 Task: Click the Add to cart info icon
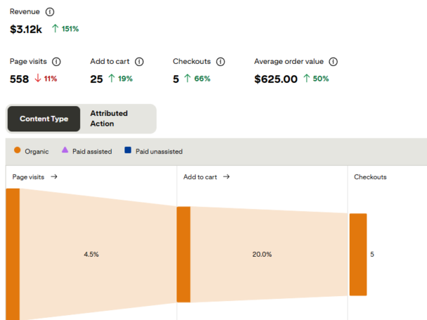[139, 62]
